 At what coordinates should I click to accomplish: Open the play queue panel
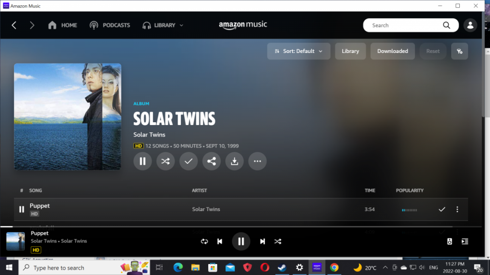click(x=465, y=241)
